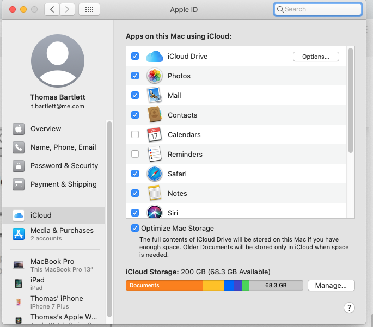Click the green storage bar segment
Viewport: 373px width, 327px height.
click(x=245, y=286)
